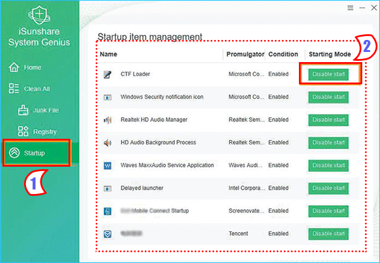Click the Delayed launcher app icon
Viewport: 380px width, 263px height.
point(108,188)
